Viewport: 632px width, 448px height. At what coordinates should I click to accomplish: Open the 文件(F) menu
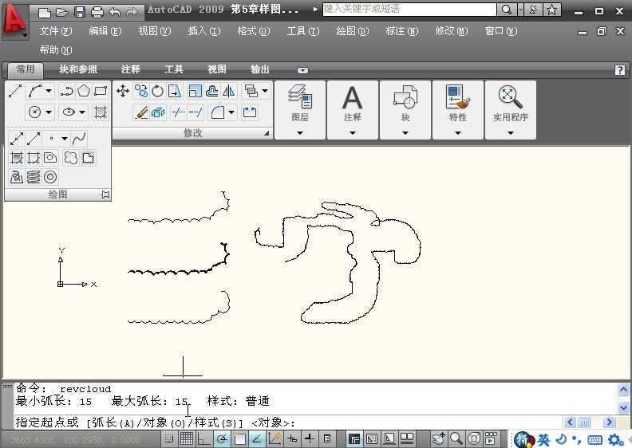pos(56,31)
